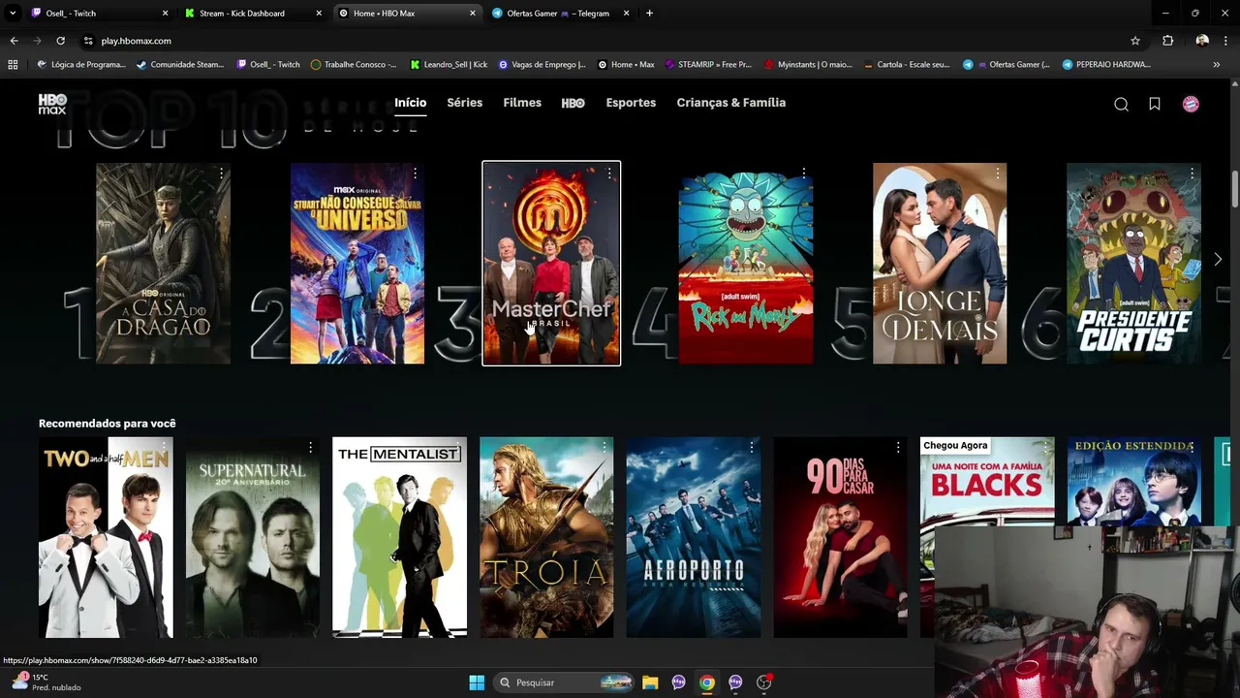Expand the tab search dropdown arrow
The image size is (1240, 698).
[13, 14]
